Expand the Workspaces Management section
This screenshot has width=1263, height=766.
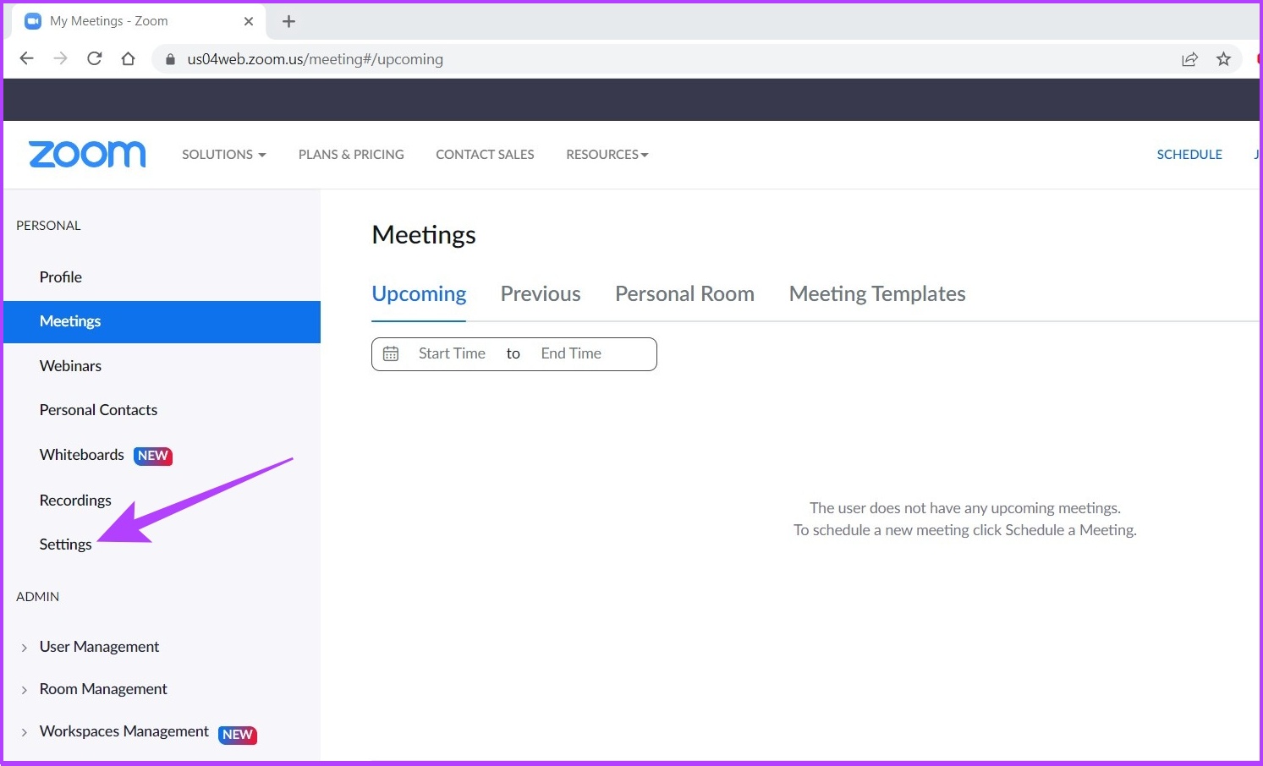click(24, 732)
